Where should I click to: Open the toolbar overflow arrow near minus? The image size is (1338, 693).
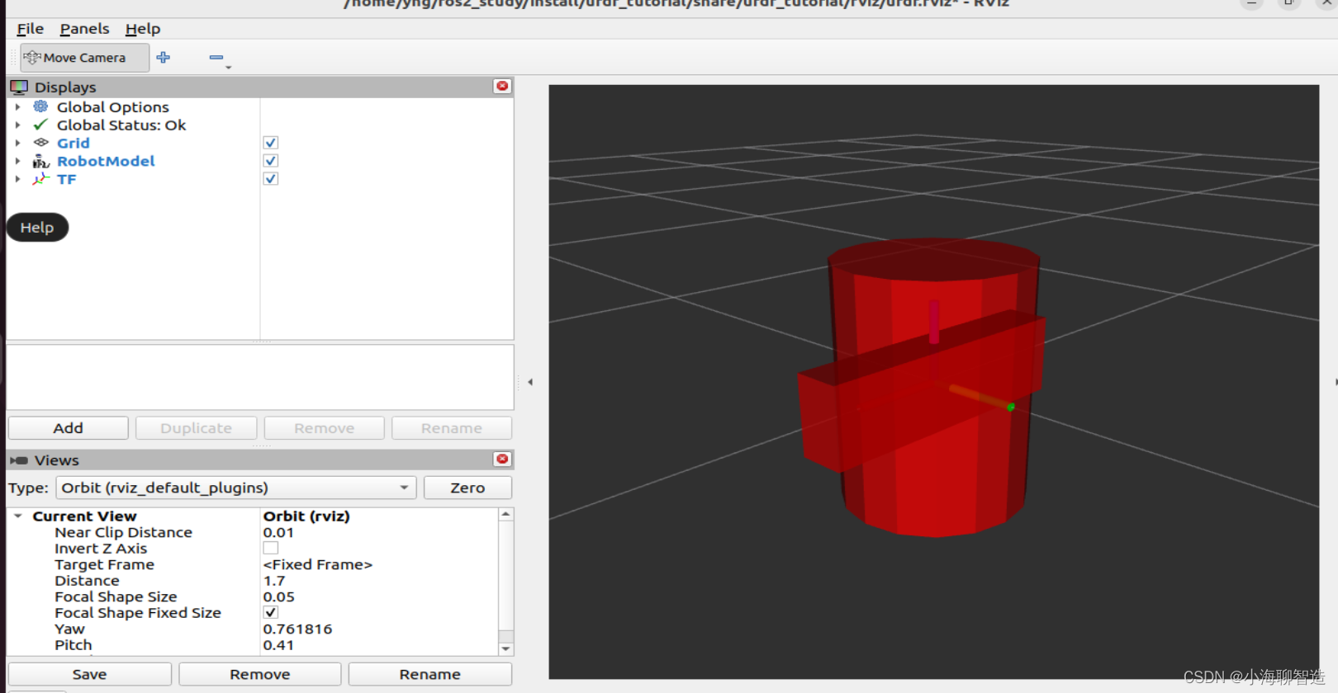tap(229, 67)
